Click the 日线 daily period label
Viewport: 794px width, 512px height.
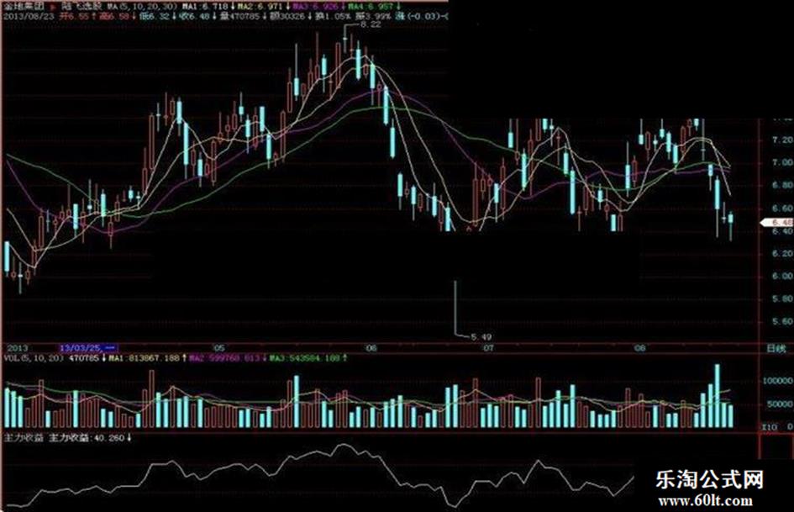click(x=776, y=349)
